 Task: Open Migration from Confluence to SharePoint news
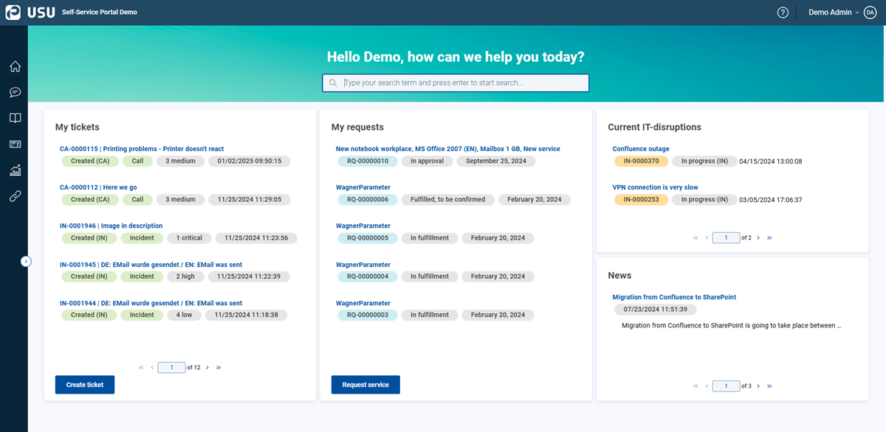674,297
